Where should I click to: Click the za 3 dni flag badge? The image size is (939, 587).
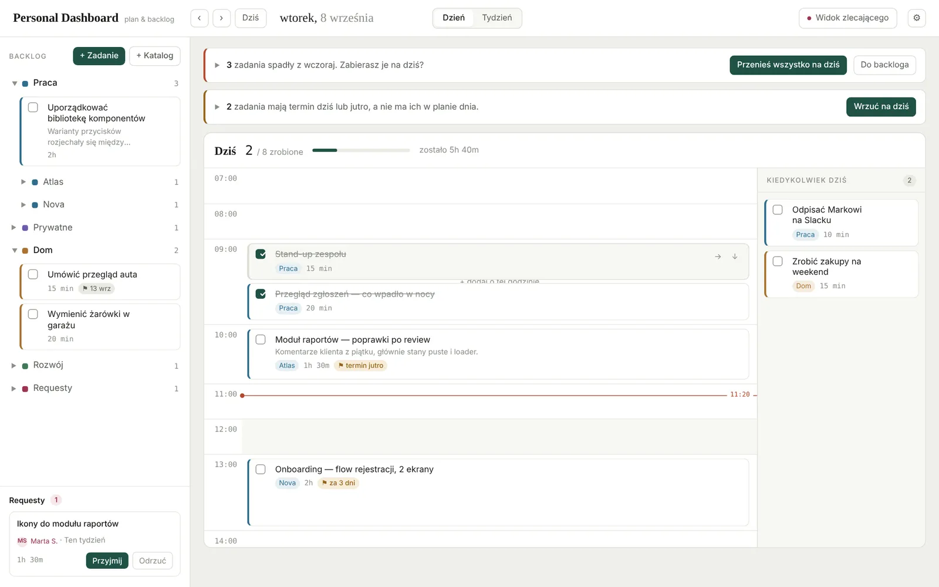pyautogui.click(x=339, y=483)
